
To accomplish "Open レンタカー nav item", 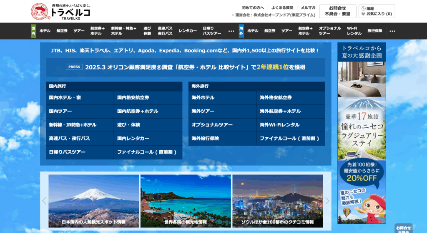I will click(x=188, y=31).
